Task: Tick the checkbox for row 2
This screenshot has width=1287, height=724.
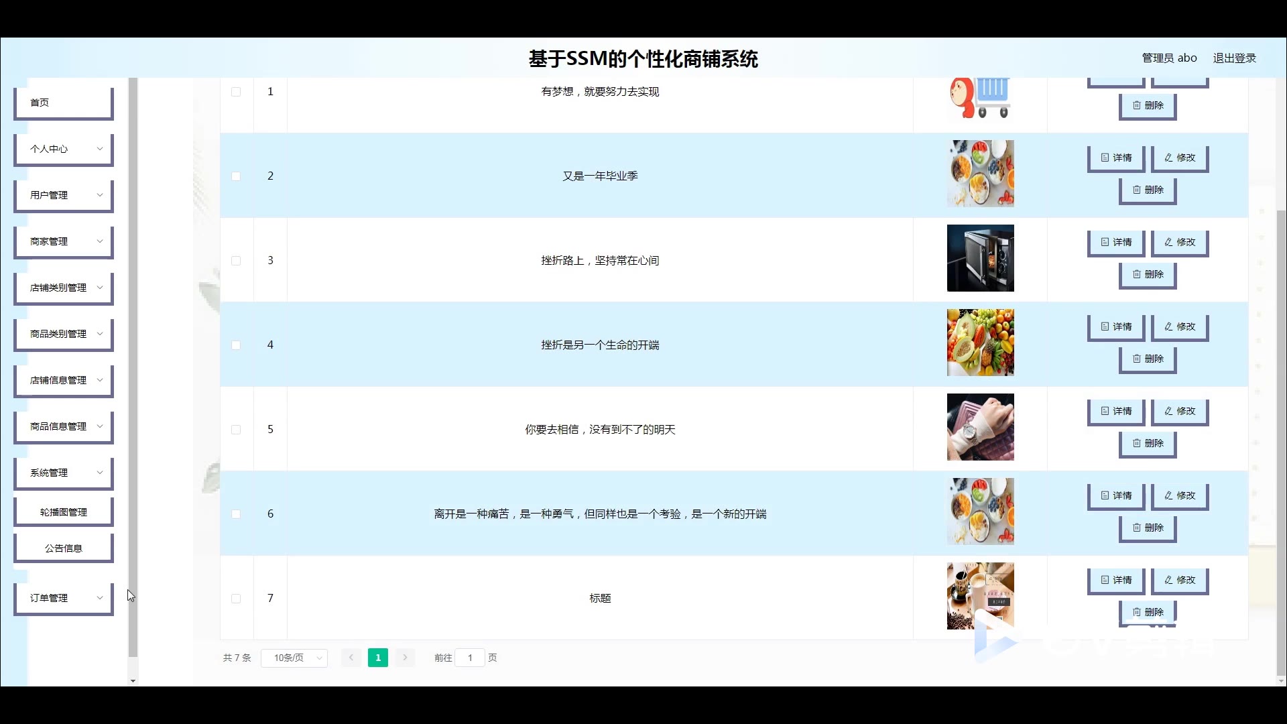Action: point(236,176)
